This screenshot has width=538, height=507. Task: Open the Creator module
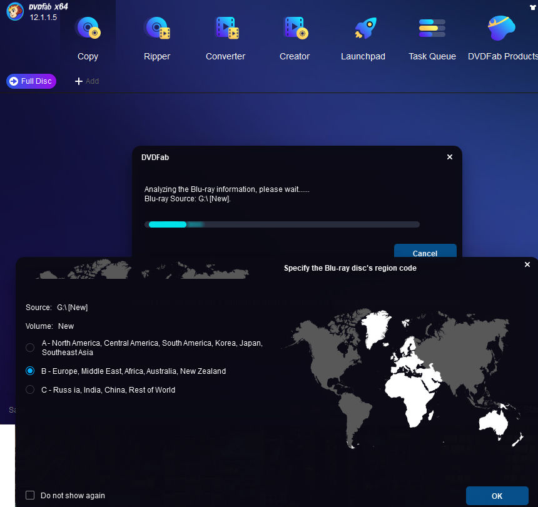pyautogui.click(x=295, y=38)
